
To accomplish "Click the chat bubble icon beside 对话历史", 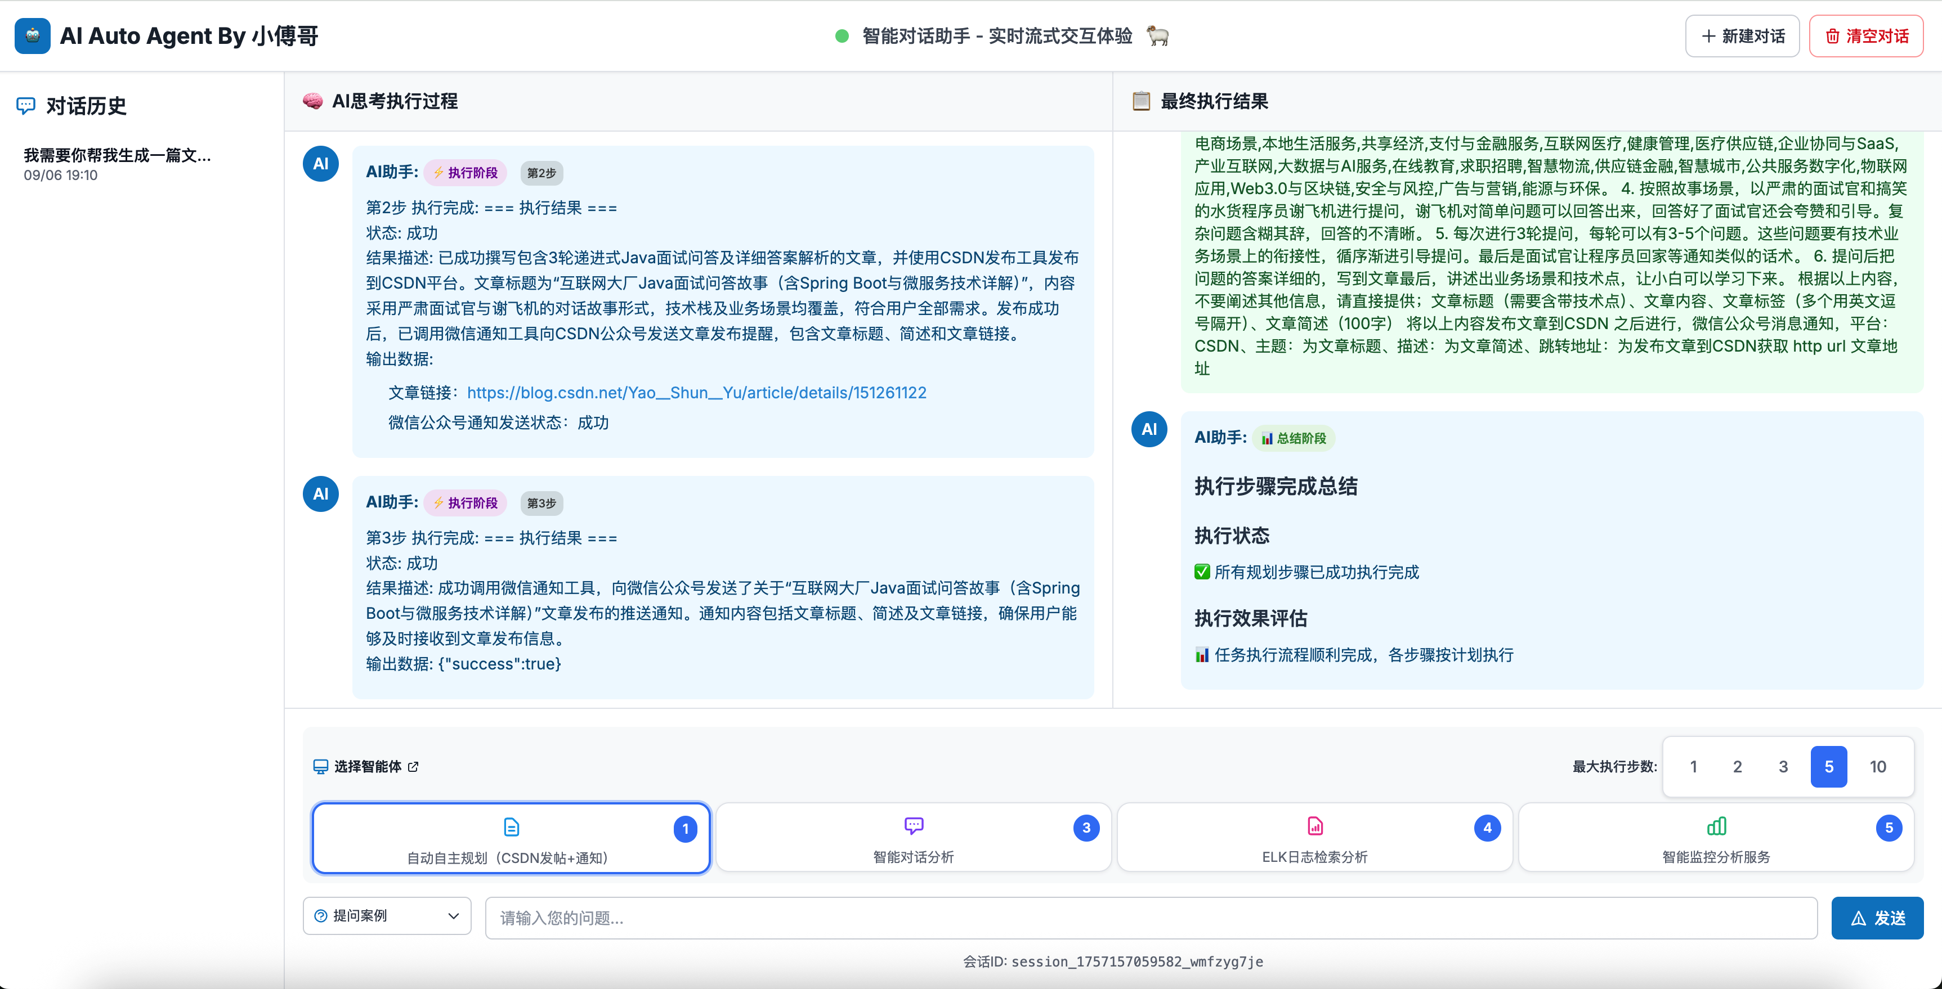I will coord(26,105).
